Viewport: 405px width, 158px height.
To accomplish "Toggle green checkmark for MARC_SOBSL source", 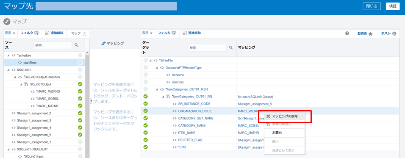I will 80,99.
